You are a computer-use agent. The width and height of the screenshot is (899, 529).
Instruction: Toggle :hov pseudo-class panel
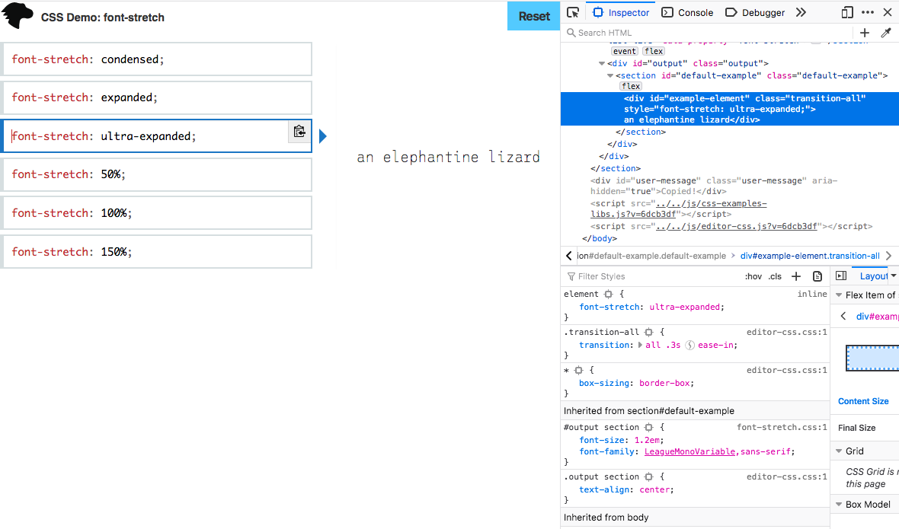(753, 276)
